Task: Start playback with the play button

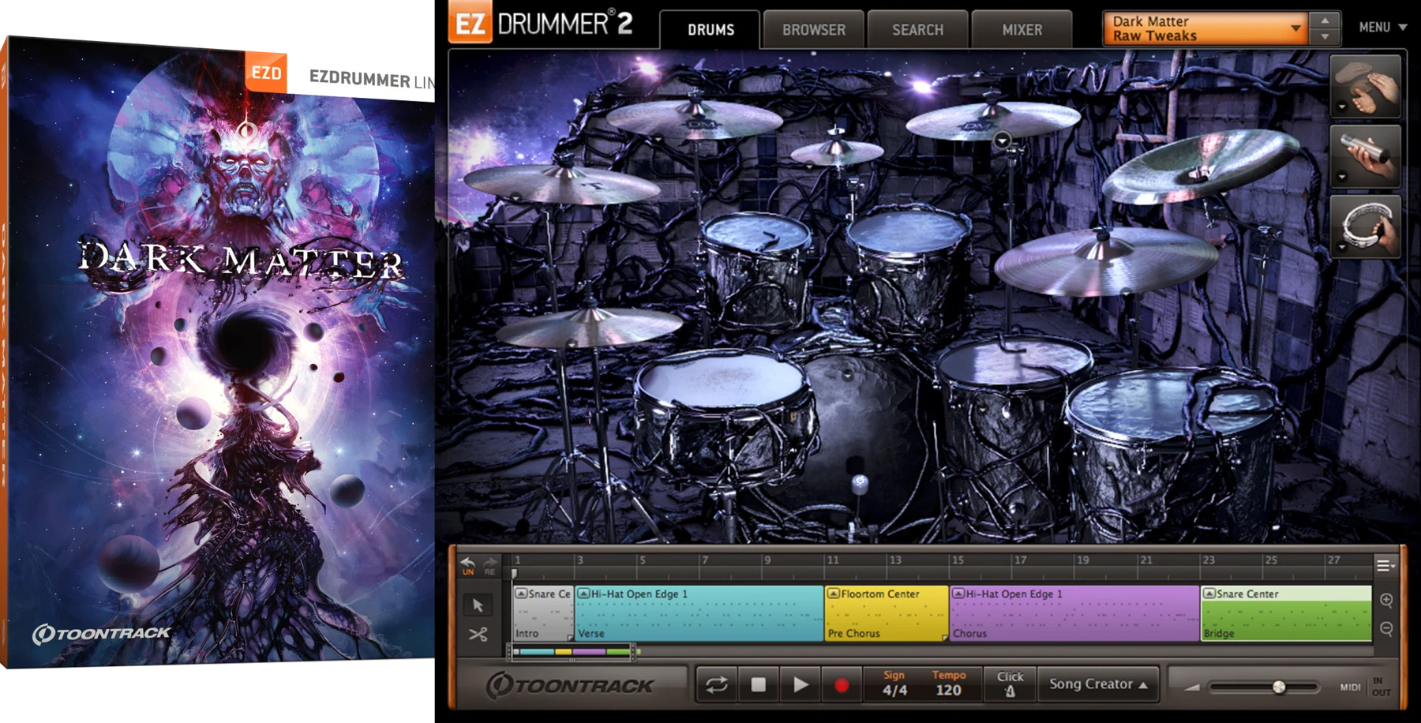Action: tap(800, 684)
